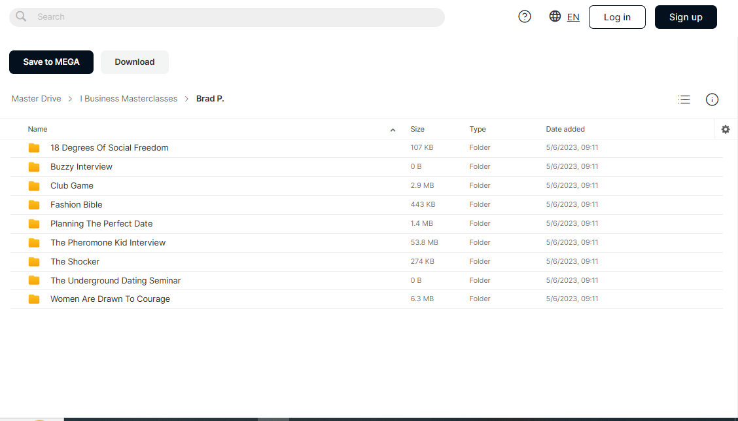This screenshot has height=421, width=738.
Task: Toggle Name sort order arrow
Action: pyautogui.click(x=393, y=130)
